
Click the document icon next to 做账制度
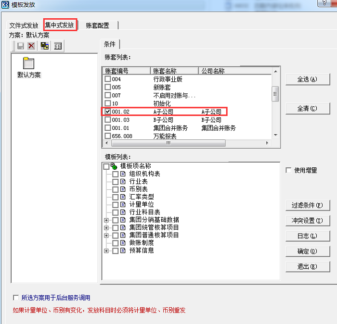[123, 243]
